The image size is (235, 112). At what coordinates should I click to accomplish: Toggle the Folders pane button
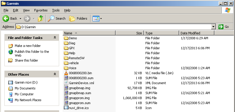(x=78, y=18)
